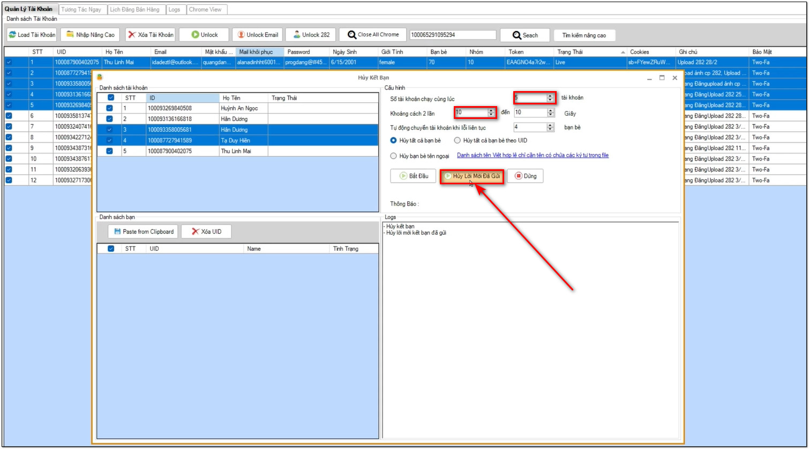Image resolution: width=809 pixels, height=449 pixels.
Task: Click Paste from Clipboard button
Action: (x=143, y=231)
